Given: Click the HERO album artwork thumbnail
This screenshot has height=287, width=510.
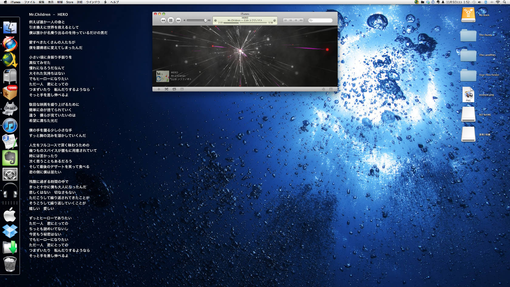Looking at the screenshot, I should [162, 76].
